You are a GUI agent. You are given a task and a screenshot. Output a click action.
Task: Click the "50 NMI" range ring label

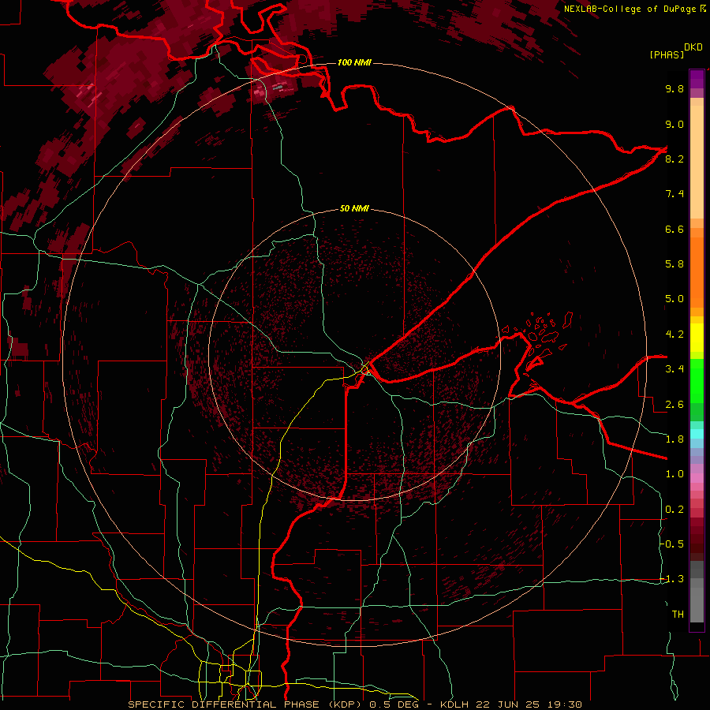coord(354,208)
